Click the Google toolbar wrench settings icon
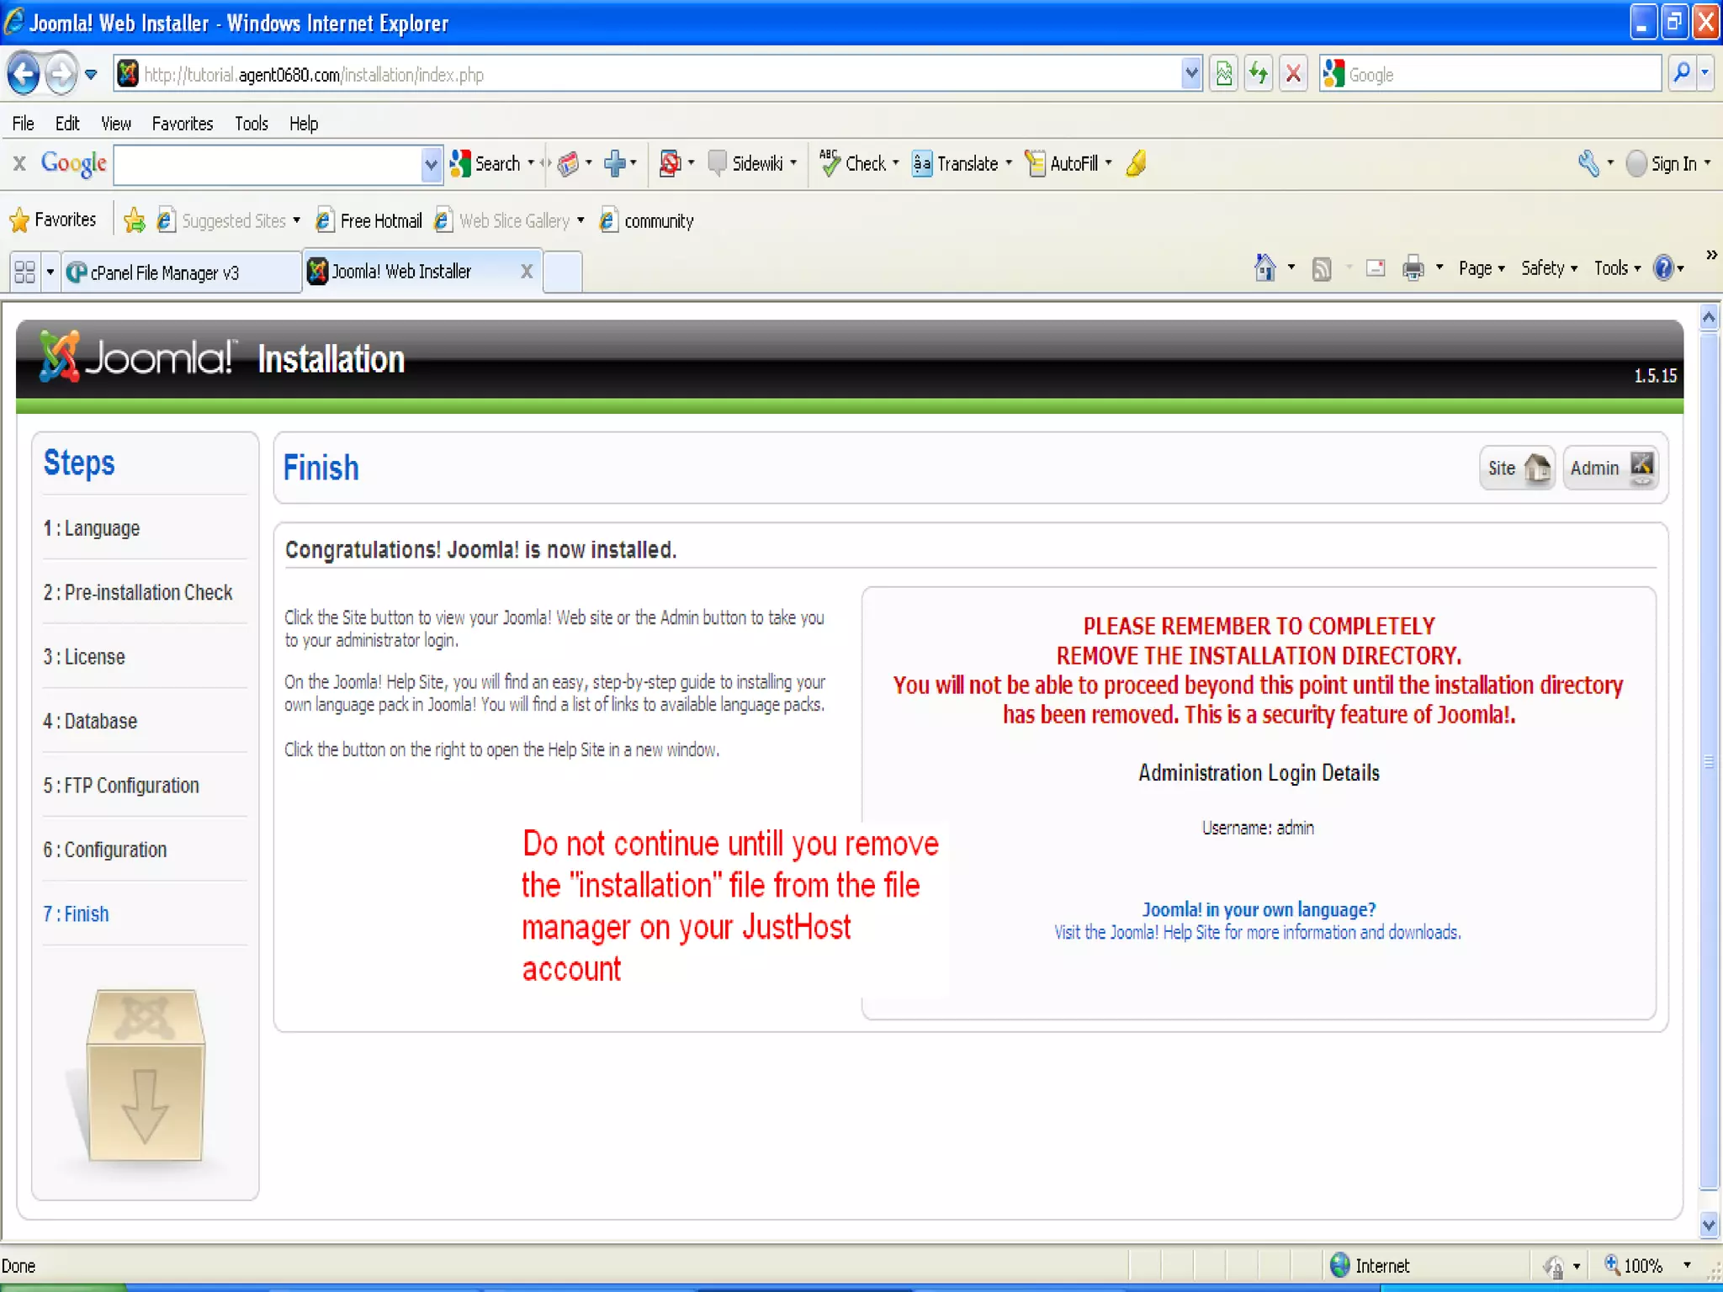The image size is (1723, 1292). 1588,163
